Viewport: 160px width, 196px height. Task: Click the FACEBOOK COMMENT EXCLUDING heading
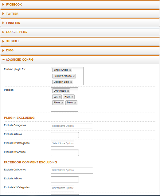30,162
